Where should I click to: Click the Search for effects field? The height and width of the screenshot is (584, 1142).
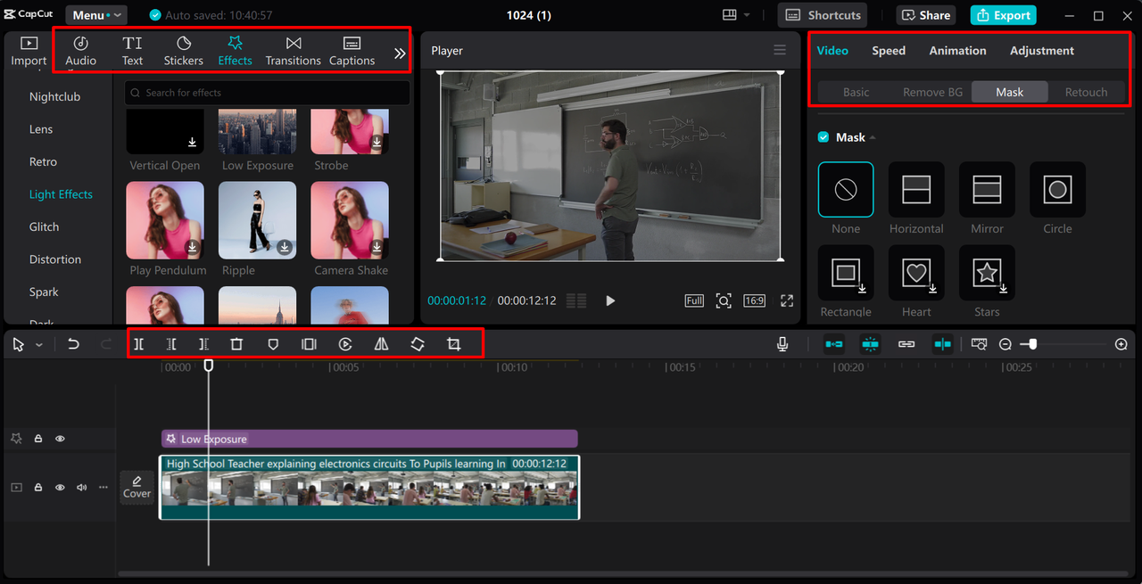(267, 93)
